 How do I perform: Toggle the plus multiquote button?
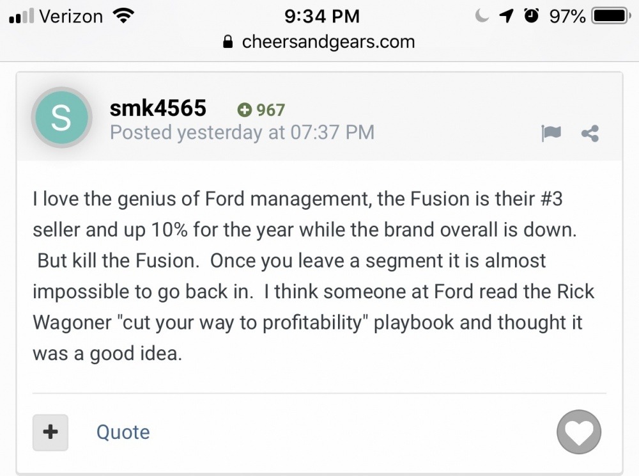tap(50, 432)
